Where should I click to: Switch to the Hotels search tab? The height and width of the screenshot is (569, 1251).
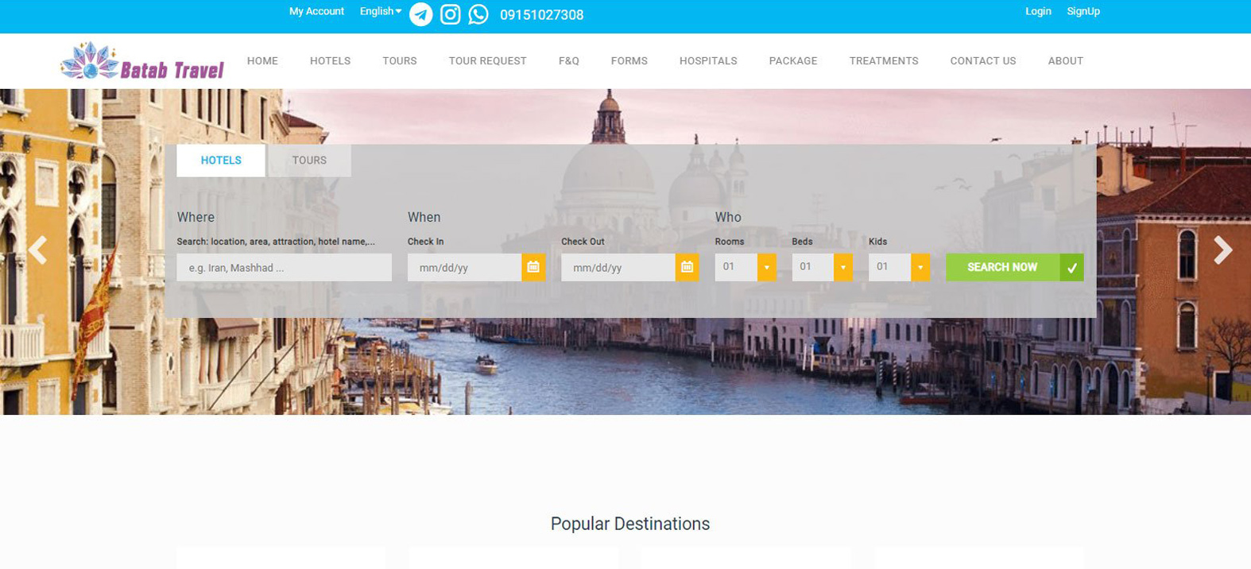click(221, 161)
